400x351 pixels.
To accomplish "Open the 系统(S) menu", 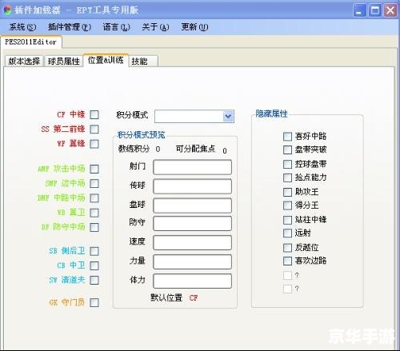I will 22,27.
